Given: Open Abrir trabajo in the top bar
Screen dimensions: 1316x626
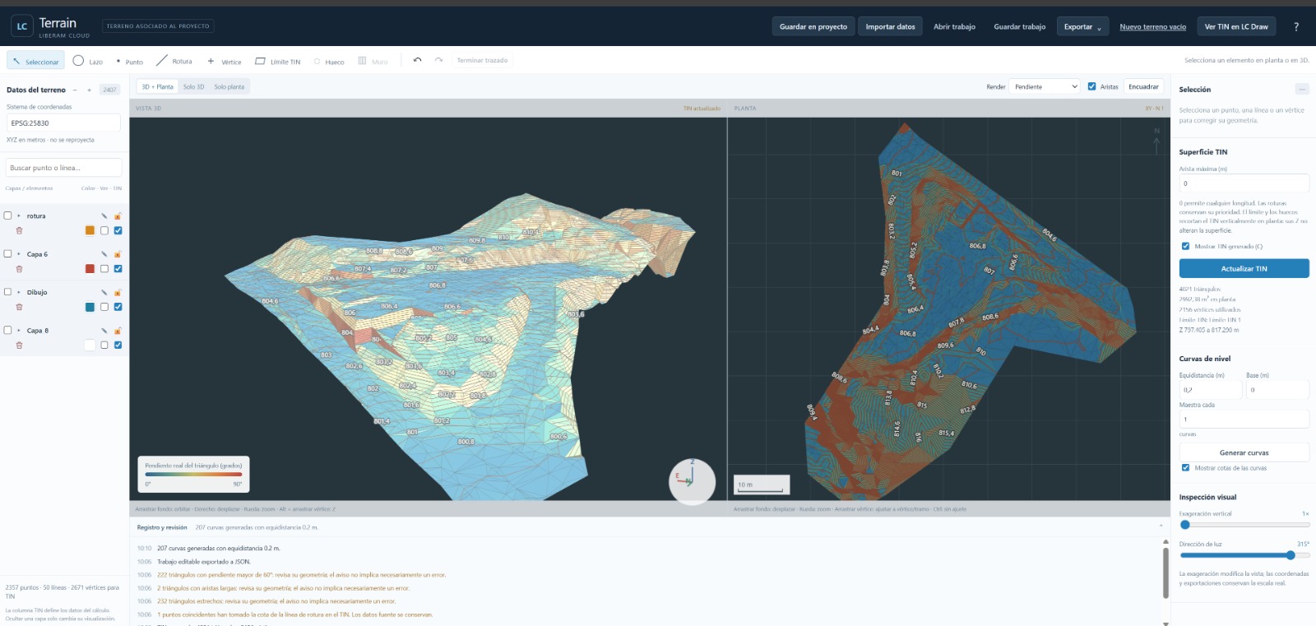Looking at the screenshot, I should (x=954, y=26).
